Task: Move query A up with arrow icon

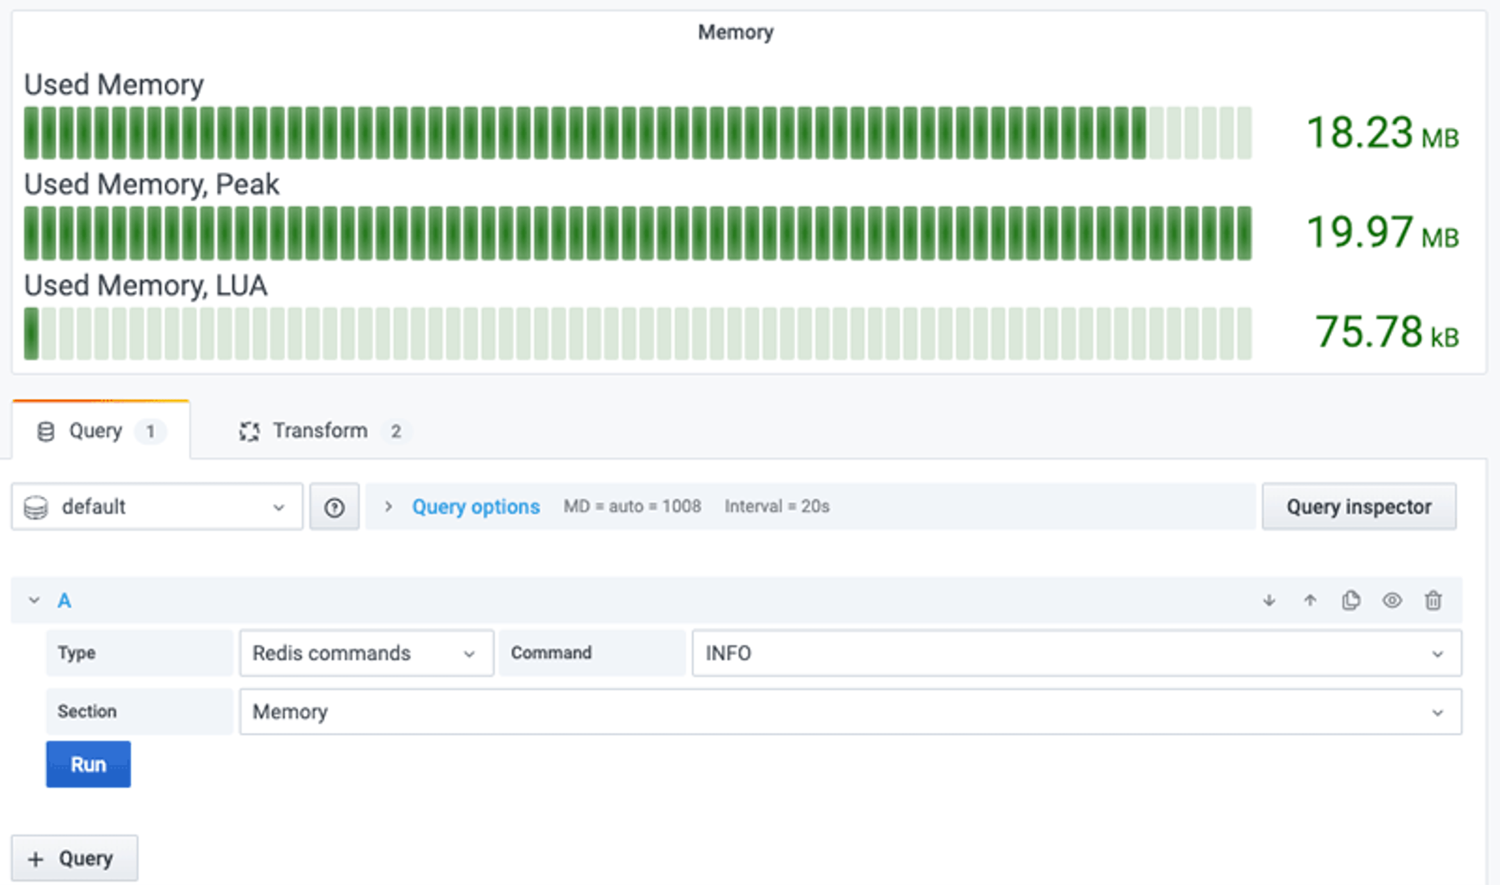Action: (1310, 601)
